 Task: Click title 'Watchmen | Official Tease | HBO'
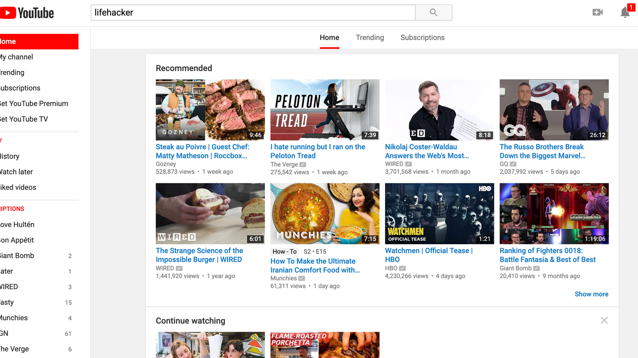(429, 255)
